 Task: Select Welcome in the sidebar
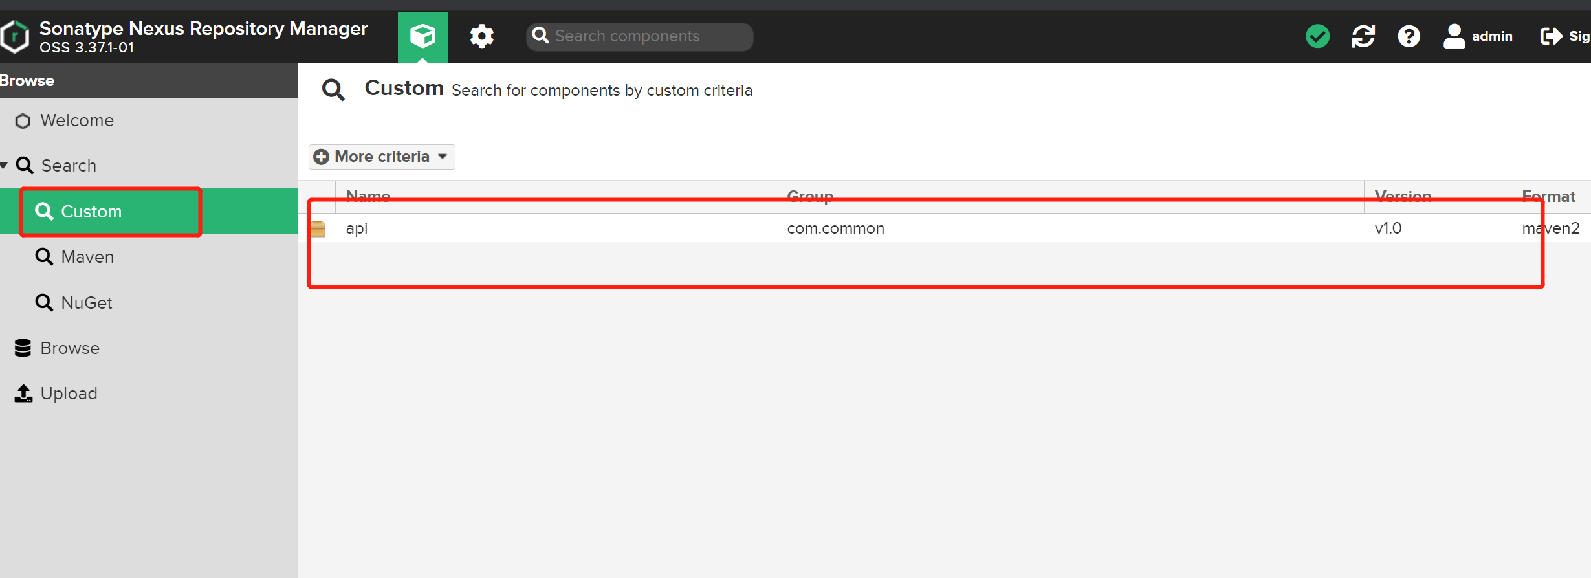click(x=149, y=120)
